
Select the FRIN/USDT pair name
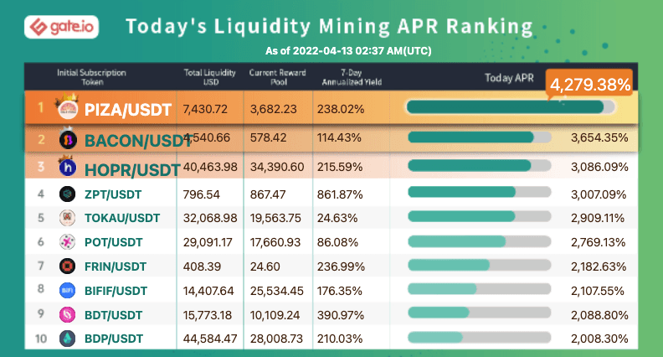point(116,266)
